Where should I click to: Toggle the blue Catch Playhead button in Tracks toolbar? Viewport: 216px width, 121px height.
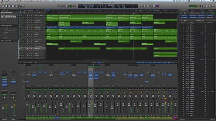[x=48, y=10]
